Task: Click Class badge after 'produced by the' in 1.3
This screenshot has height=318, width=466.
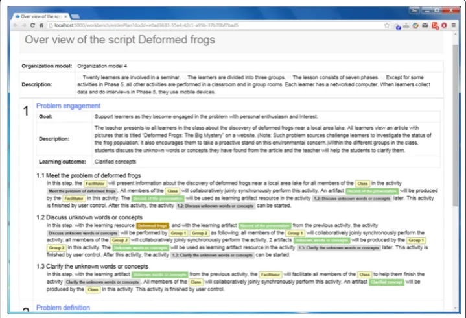Action: pos(93,289)
